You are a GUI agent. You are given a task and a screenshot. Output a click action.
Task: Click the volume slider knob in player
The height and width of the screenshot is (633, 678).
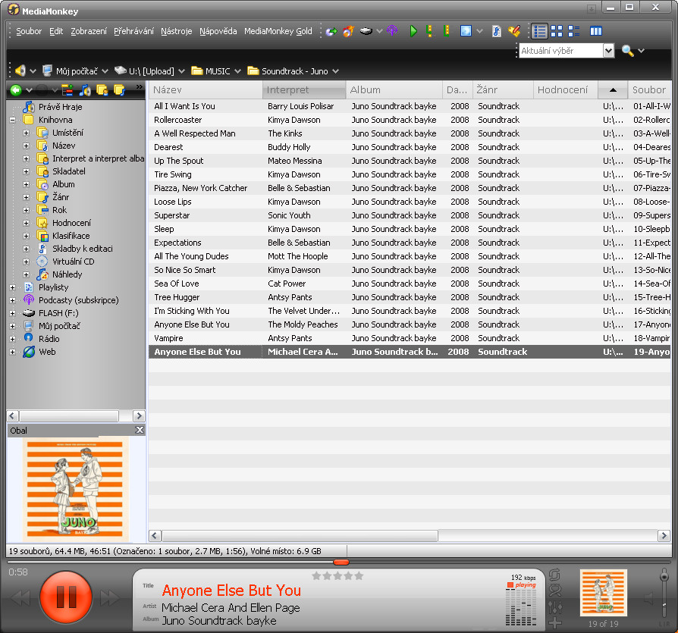664,576
